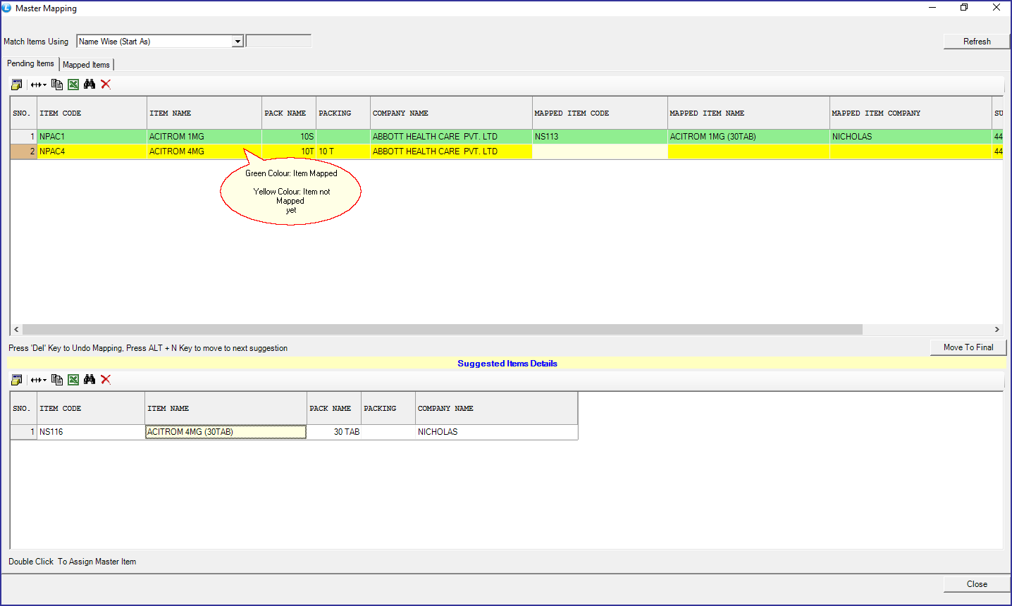Click ACITROM 1MG item name cell
Screen dimensions: 1012x606
[x=204, y=137]
